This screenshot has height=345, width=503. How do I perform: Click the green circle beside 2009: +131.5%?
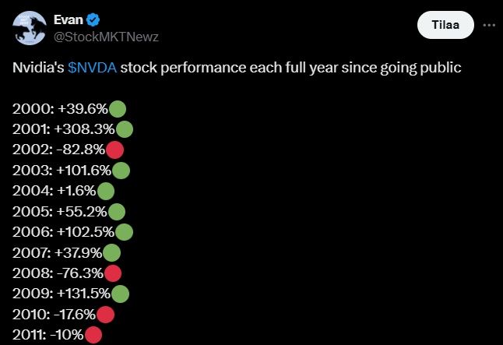[x=120, y=294]
